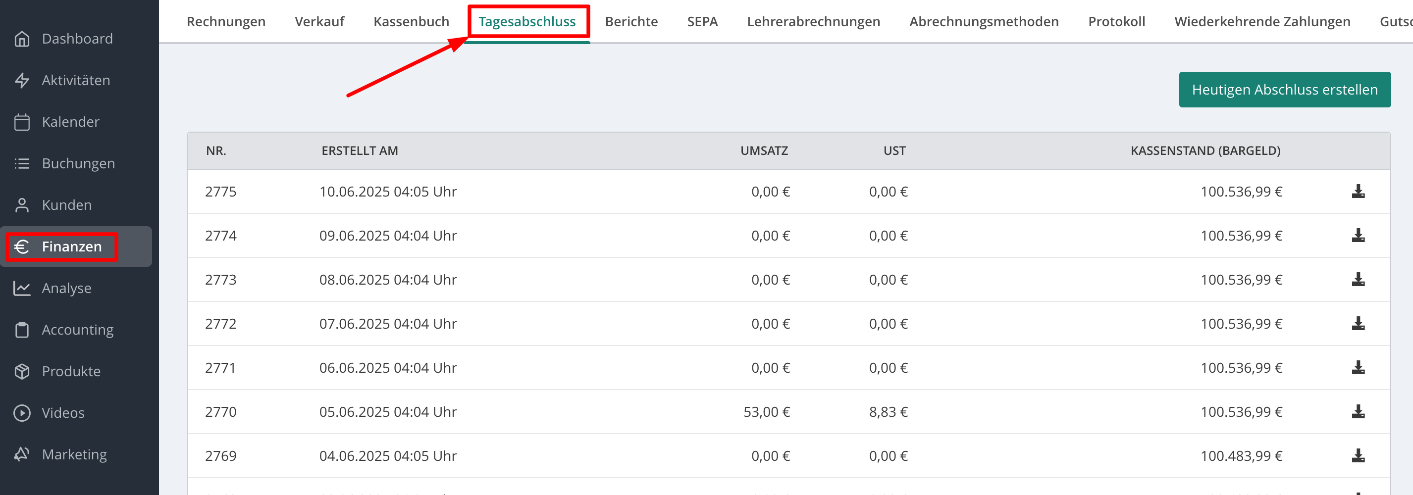Click date 09.06.2025 04:04 Uhr
Viewport: 1413px width, 495px height.
[388, 236]
